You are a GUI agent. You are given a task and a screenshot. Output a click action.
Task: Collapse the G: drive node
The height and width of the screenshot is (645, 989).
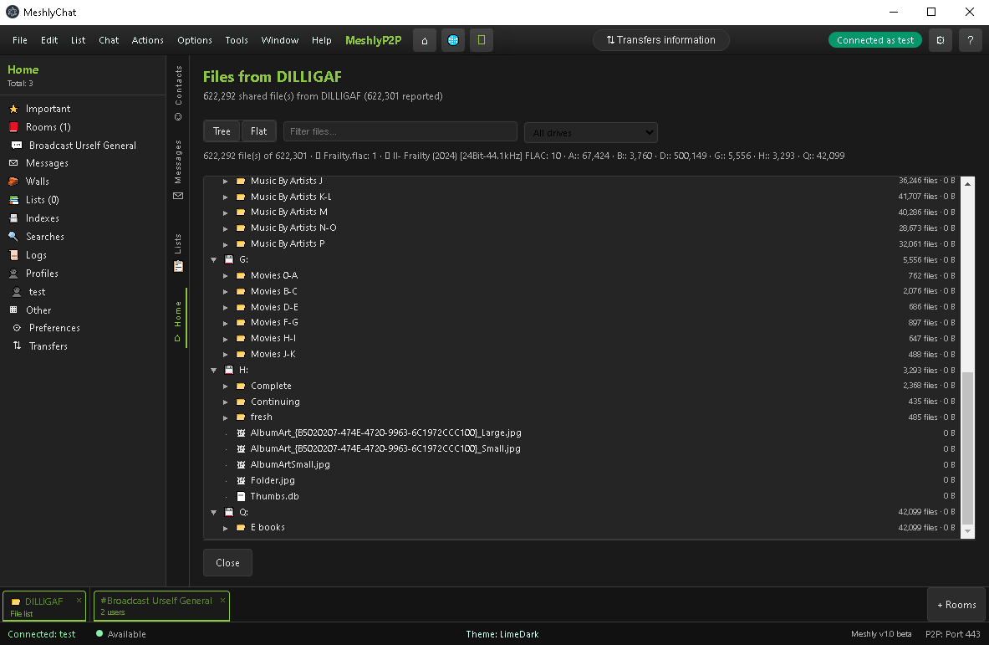[x=214, y=260]
